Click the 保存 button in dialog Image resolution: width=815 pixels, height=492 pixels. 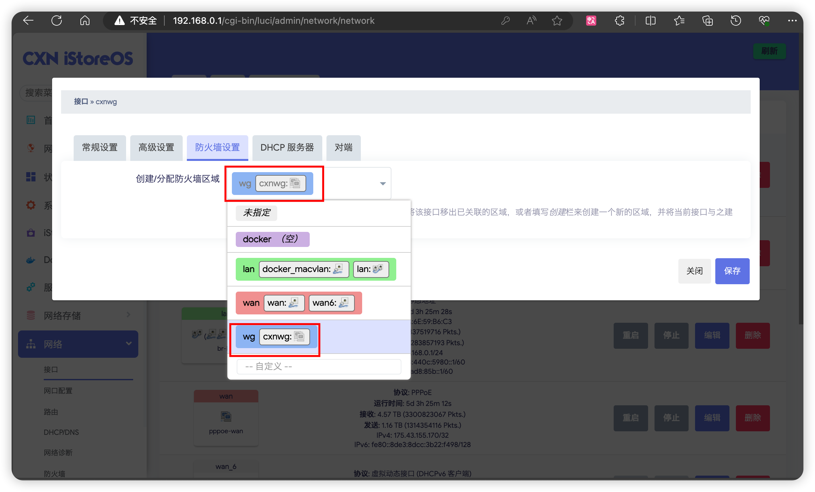(732, 271)
